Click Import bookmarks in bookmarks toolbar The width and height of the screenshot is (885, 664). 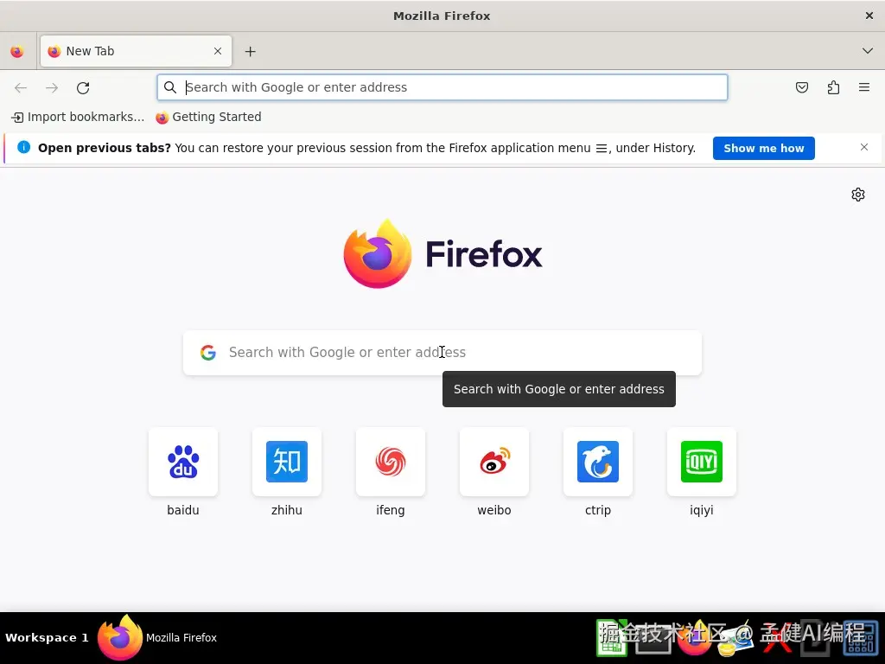click(78, 117)
